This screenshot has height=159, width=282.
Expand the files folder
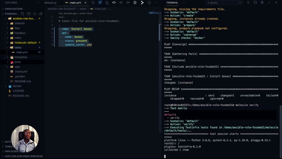(17, 28)
